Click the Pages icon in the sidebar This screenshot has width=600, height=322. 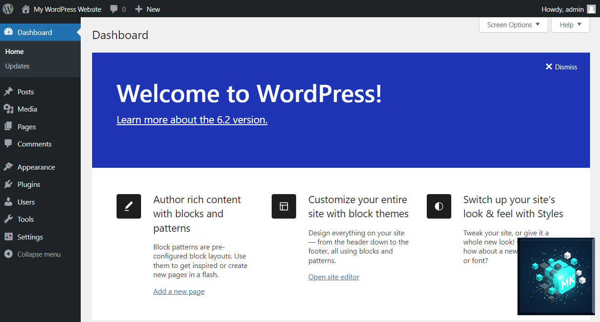pos(8,127)
